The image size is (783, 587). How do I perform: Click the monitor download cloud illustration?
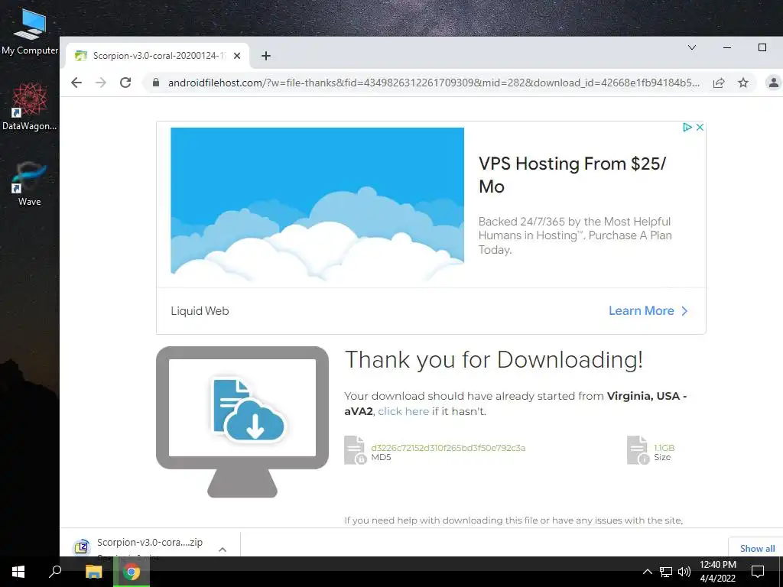pos(242,421)
